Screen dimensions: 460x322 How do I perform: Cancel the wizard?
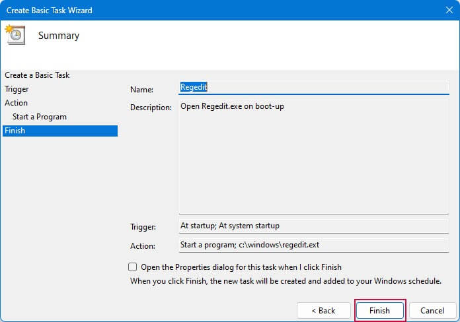[432, 310]
